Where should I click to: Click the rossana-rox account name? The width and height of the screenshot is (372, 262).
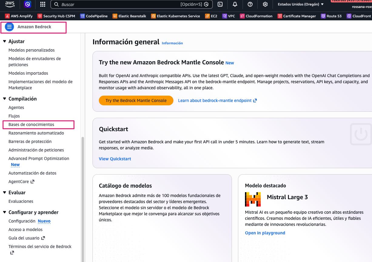(x=362, y=7)
